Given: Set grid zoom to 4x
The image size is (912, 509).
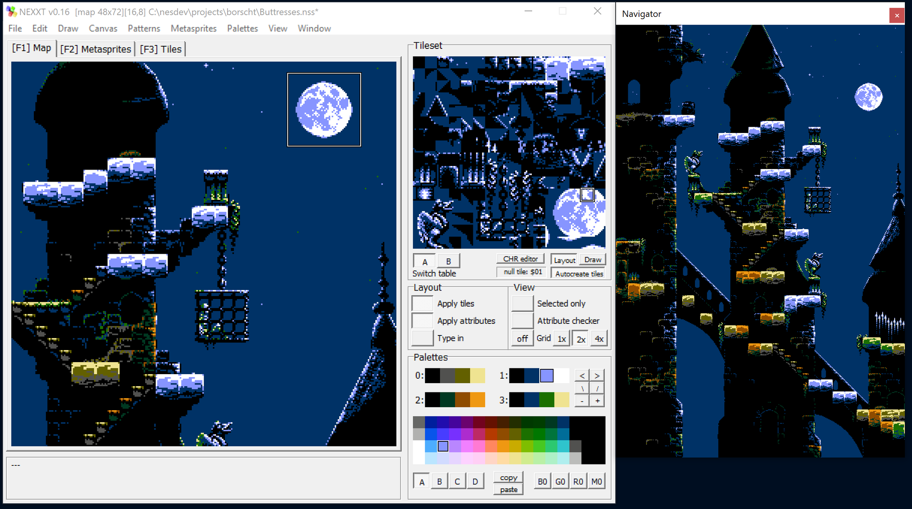Looking at the screenshot, I should [598, 338].
